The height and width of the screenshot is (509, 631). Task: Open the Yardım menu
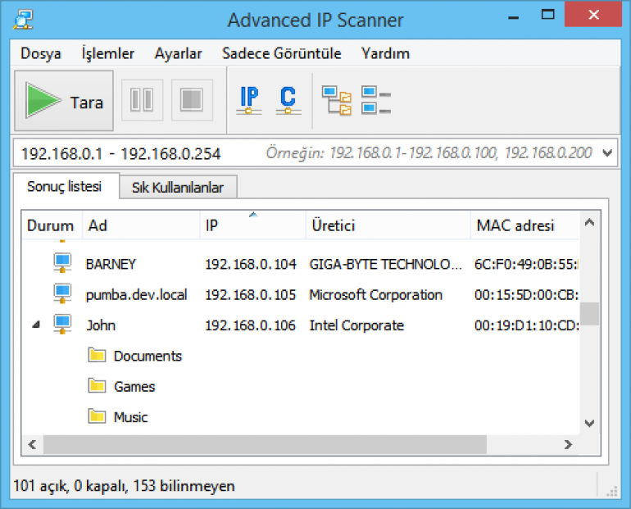(x=385, y=53)
